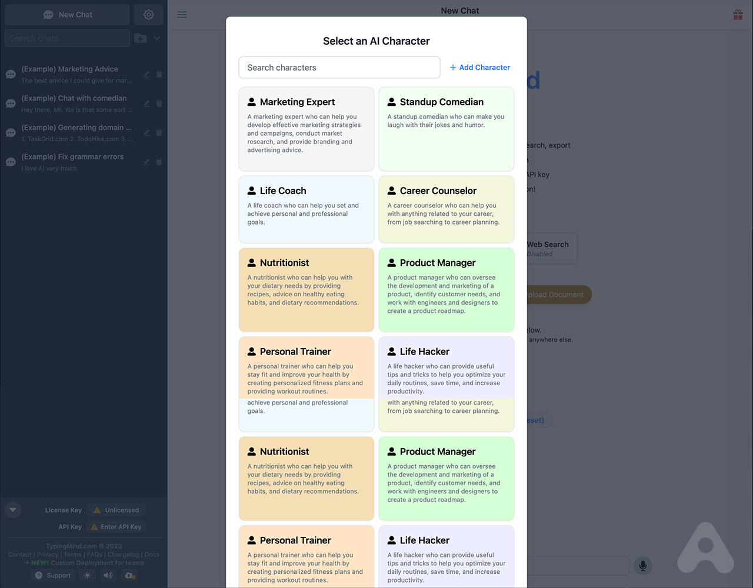The width and height of the screenshot is (753, 588).
Task: Delete the Marketing Advice example chat
Action: pyautogui.click(x=159, y=75)
